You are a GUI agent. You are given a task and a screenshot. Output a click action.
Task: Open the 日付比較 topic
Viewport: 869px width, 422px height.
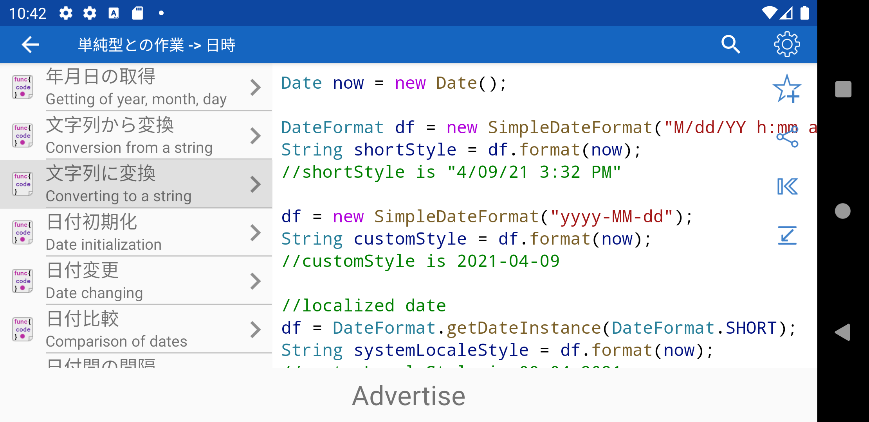(136, 329)
